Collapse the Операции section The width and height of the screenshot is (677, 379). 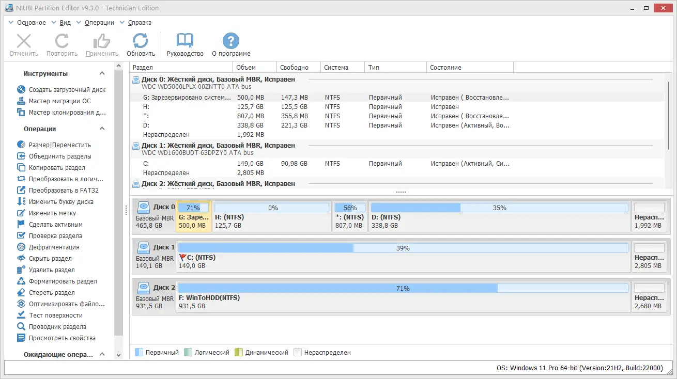point(102,129)
